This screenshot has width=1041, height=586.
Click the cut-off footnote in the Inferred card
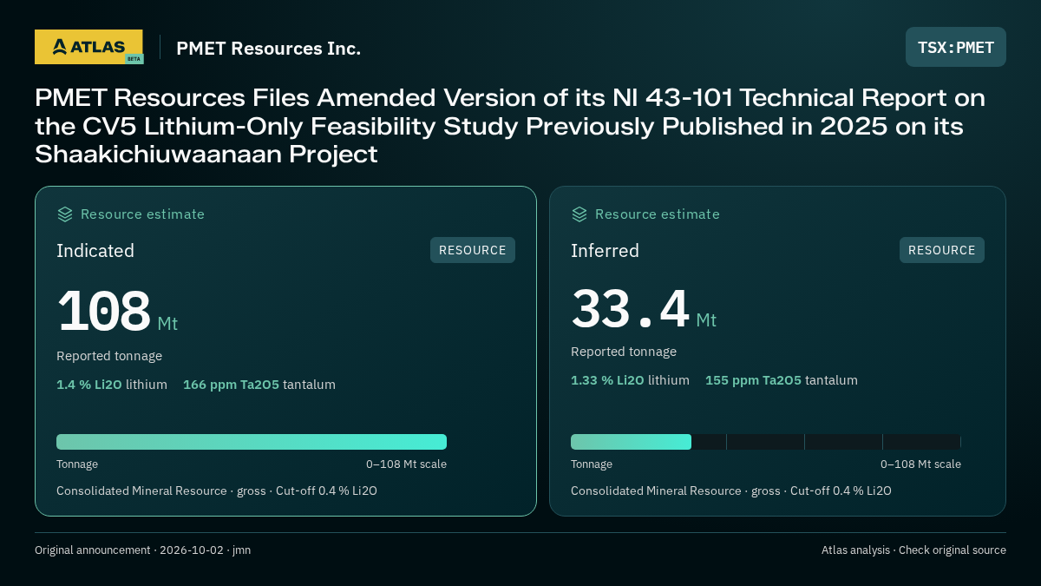[x=731, y=491]
